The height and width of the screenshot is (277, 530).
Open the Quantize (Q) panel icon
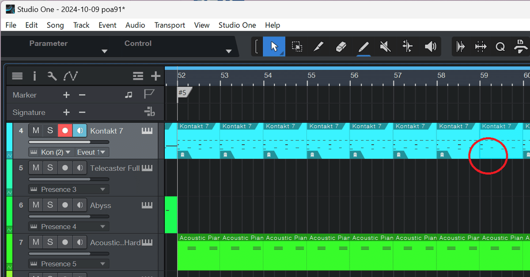pyautogui.click(x=500, y=46)
